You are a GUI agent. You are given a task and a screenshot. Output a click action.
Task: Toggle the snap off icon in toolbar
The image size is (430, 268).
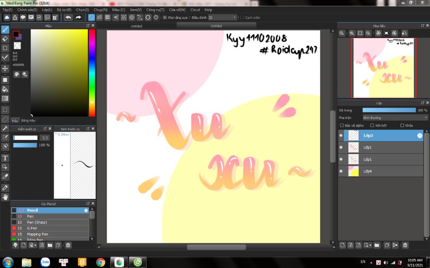click(x=91, y=18)
